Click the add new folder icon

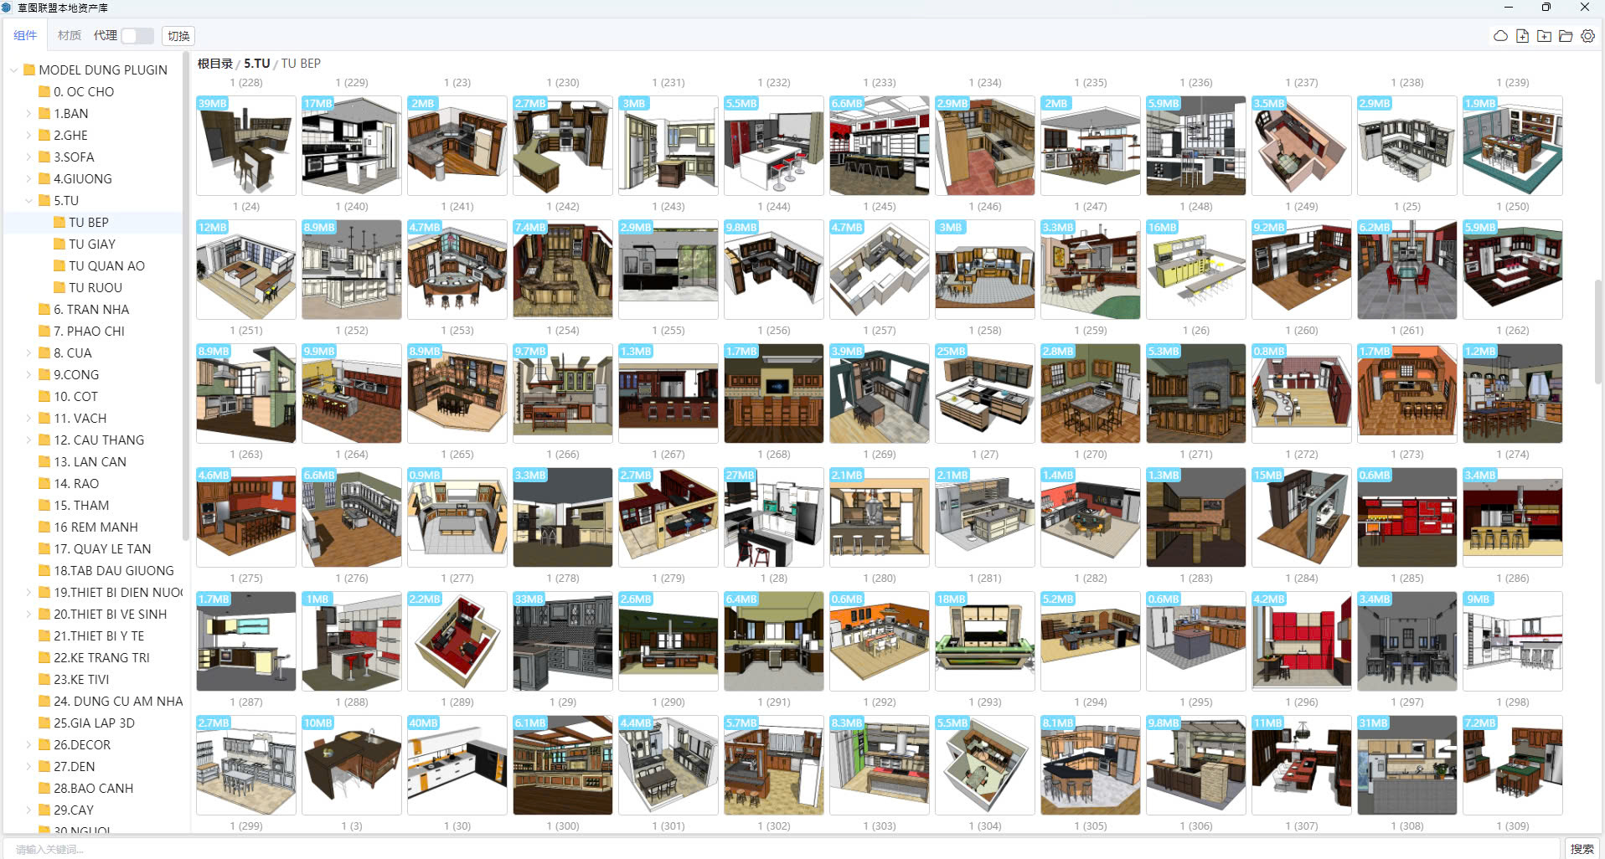[1544, 36]
